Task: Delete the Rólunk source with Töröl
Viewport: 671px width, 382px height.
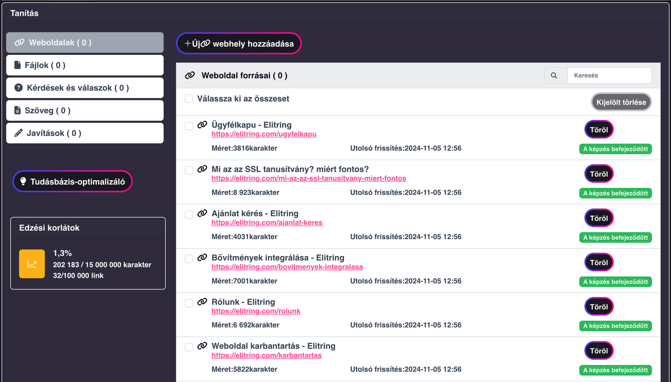Action: point(599,307)
